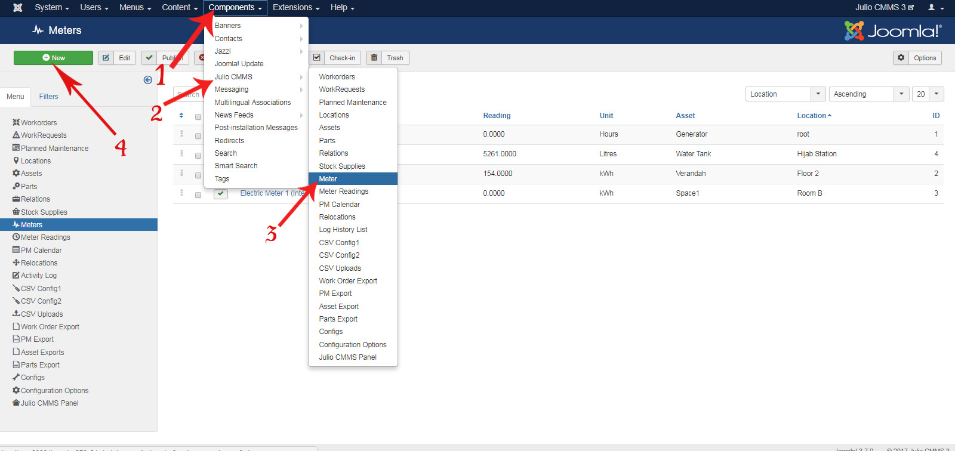Sort table by ID column

[936, 116]
